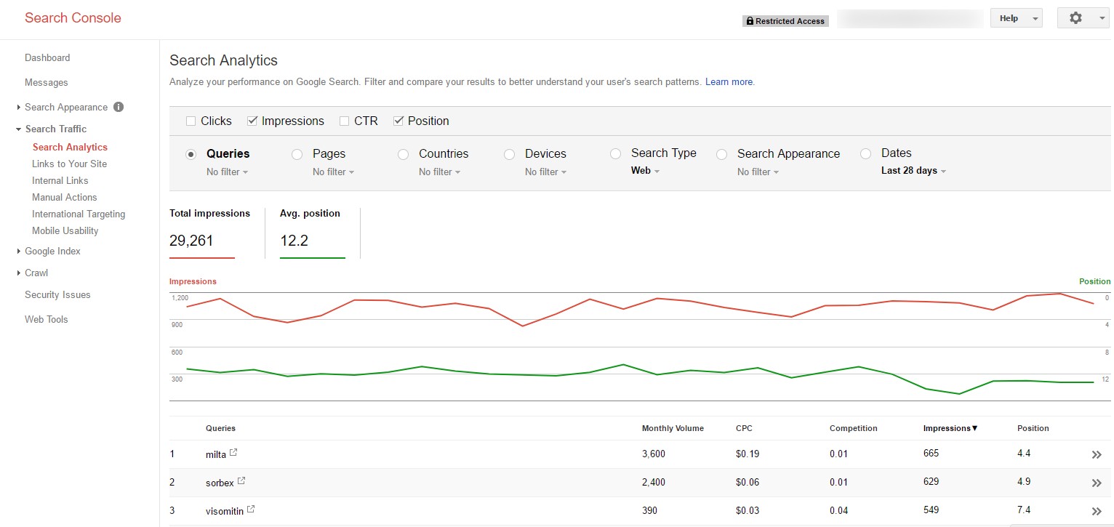1114x527 pixels.
Task: Select the Pages radio button
Action: click(297, 154)
